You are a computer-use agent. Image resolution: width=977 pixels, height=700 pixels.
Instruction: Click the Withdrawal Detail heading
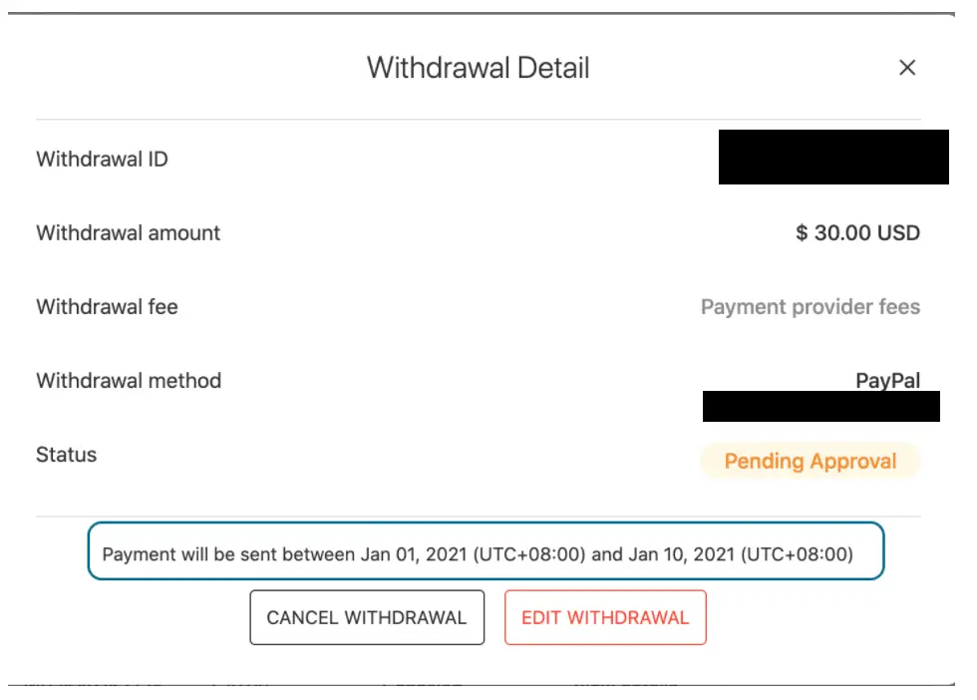478,68
